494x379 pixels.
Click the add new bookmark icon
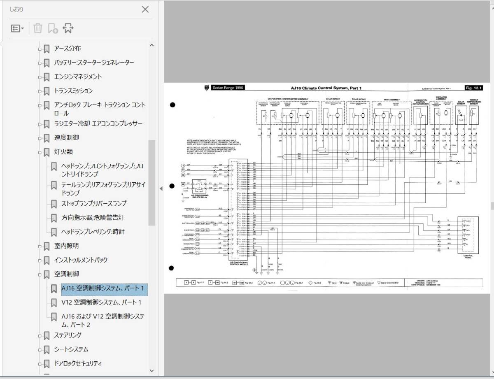53,28
